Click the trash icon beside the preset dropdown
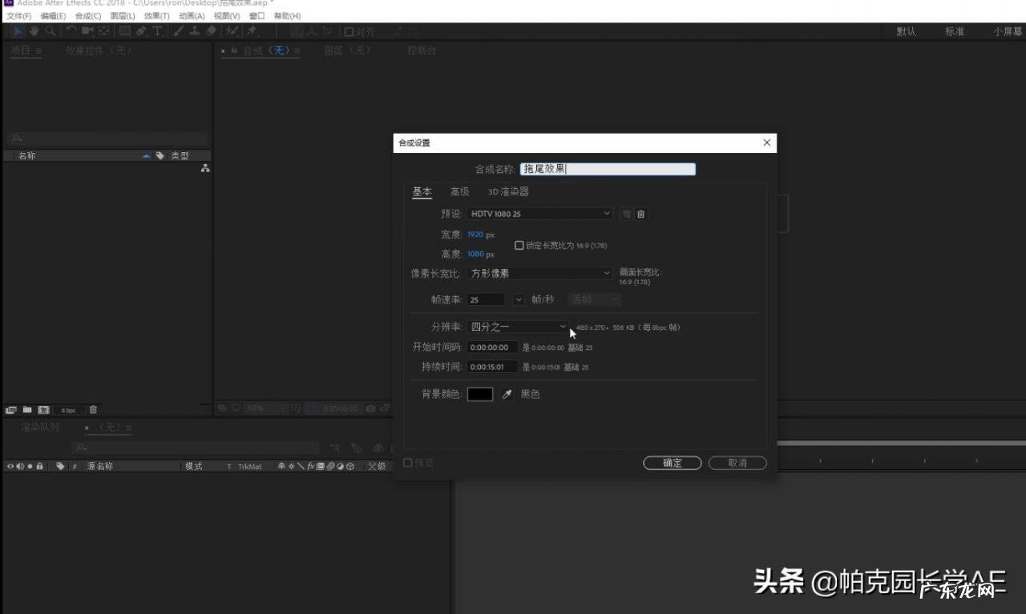 click(x=640, y=214)
